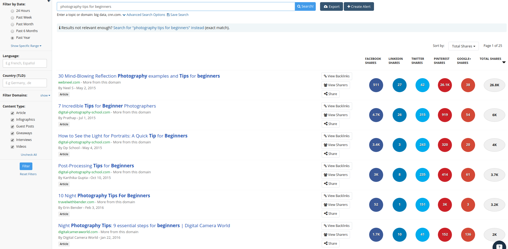
Task: Toggle the Videos checkbox
Action: pos(12,147)
